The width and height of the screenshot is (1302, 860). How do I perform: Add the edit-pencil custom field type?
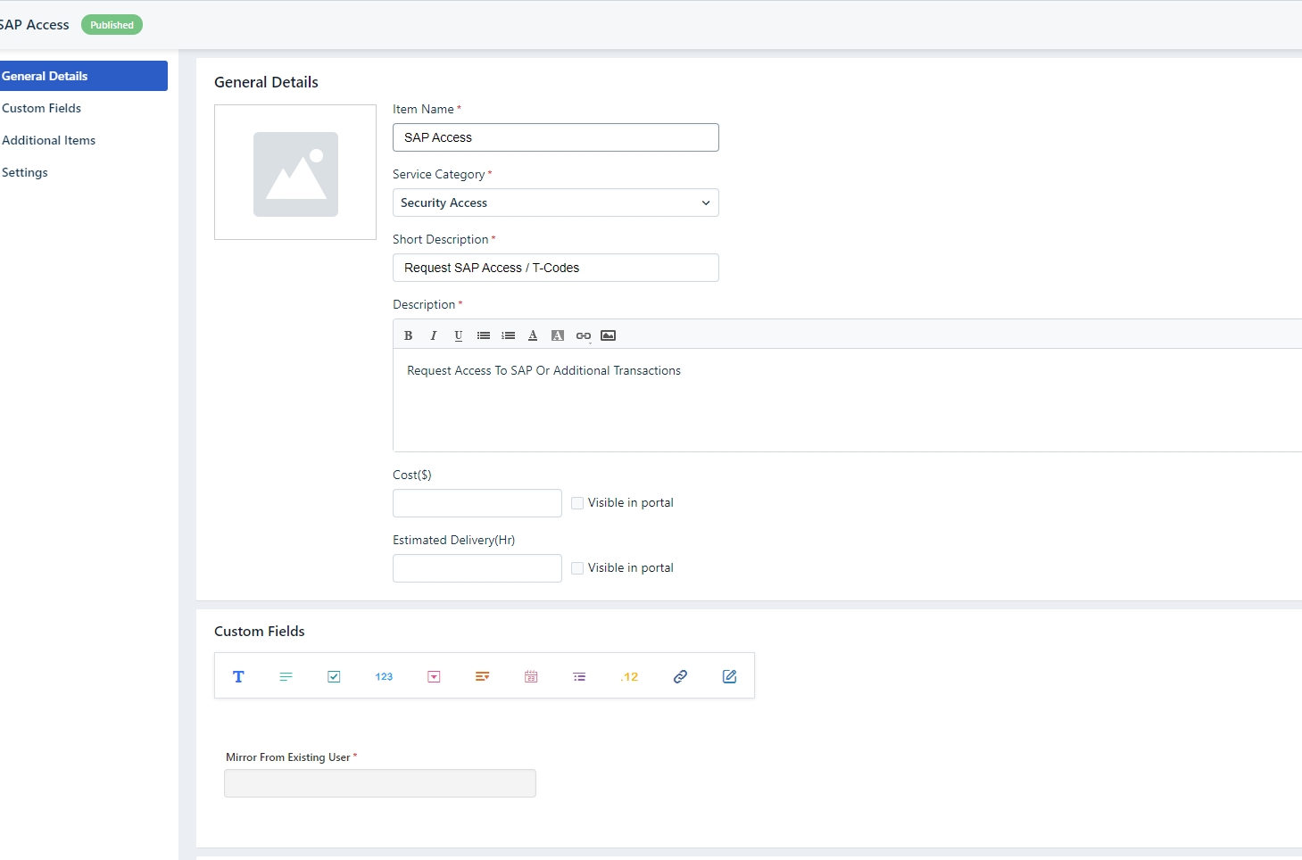[729, 676]
